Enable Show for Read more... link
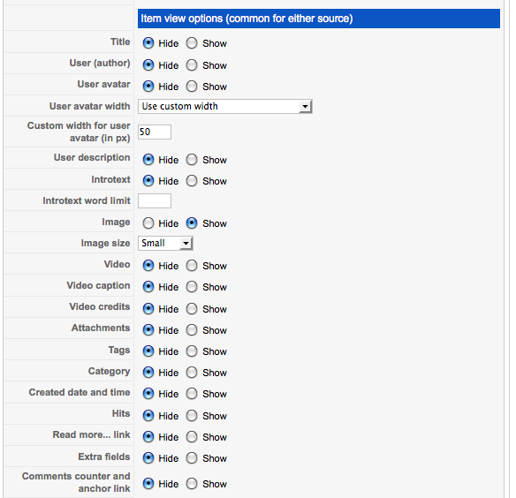Viewport: 516px width, 498px height. [x=192, y=437]
